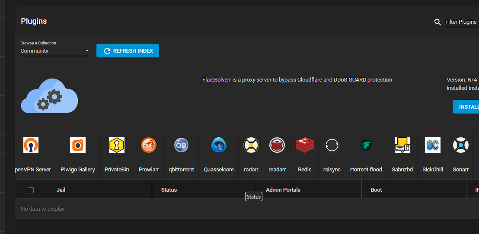Select the Sabnzbd plugin icon

coord(402,145)
